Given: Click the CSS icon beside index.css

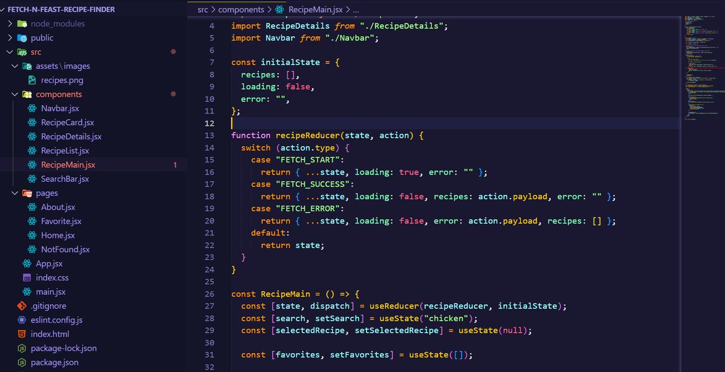Looking at the screenshot, I should [27, 278].
